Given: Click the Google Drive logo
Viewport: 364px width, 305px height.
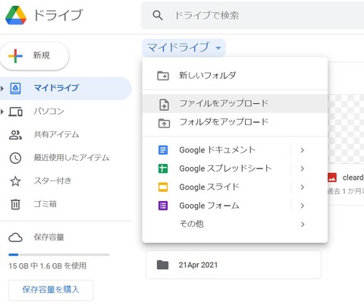Looking at the screenshot, I should [x=16, y=15].
